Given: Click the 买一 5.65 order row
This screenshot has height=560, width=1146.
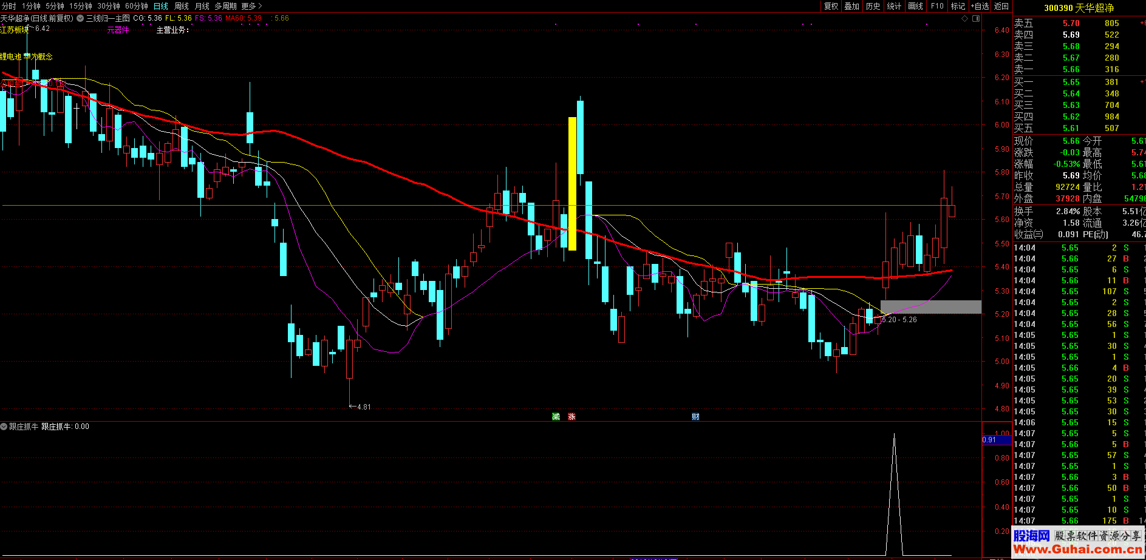Looking at the screenshot, I should (1079, 82).
